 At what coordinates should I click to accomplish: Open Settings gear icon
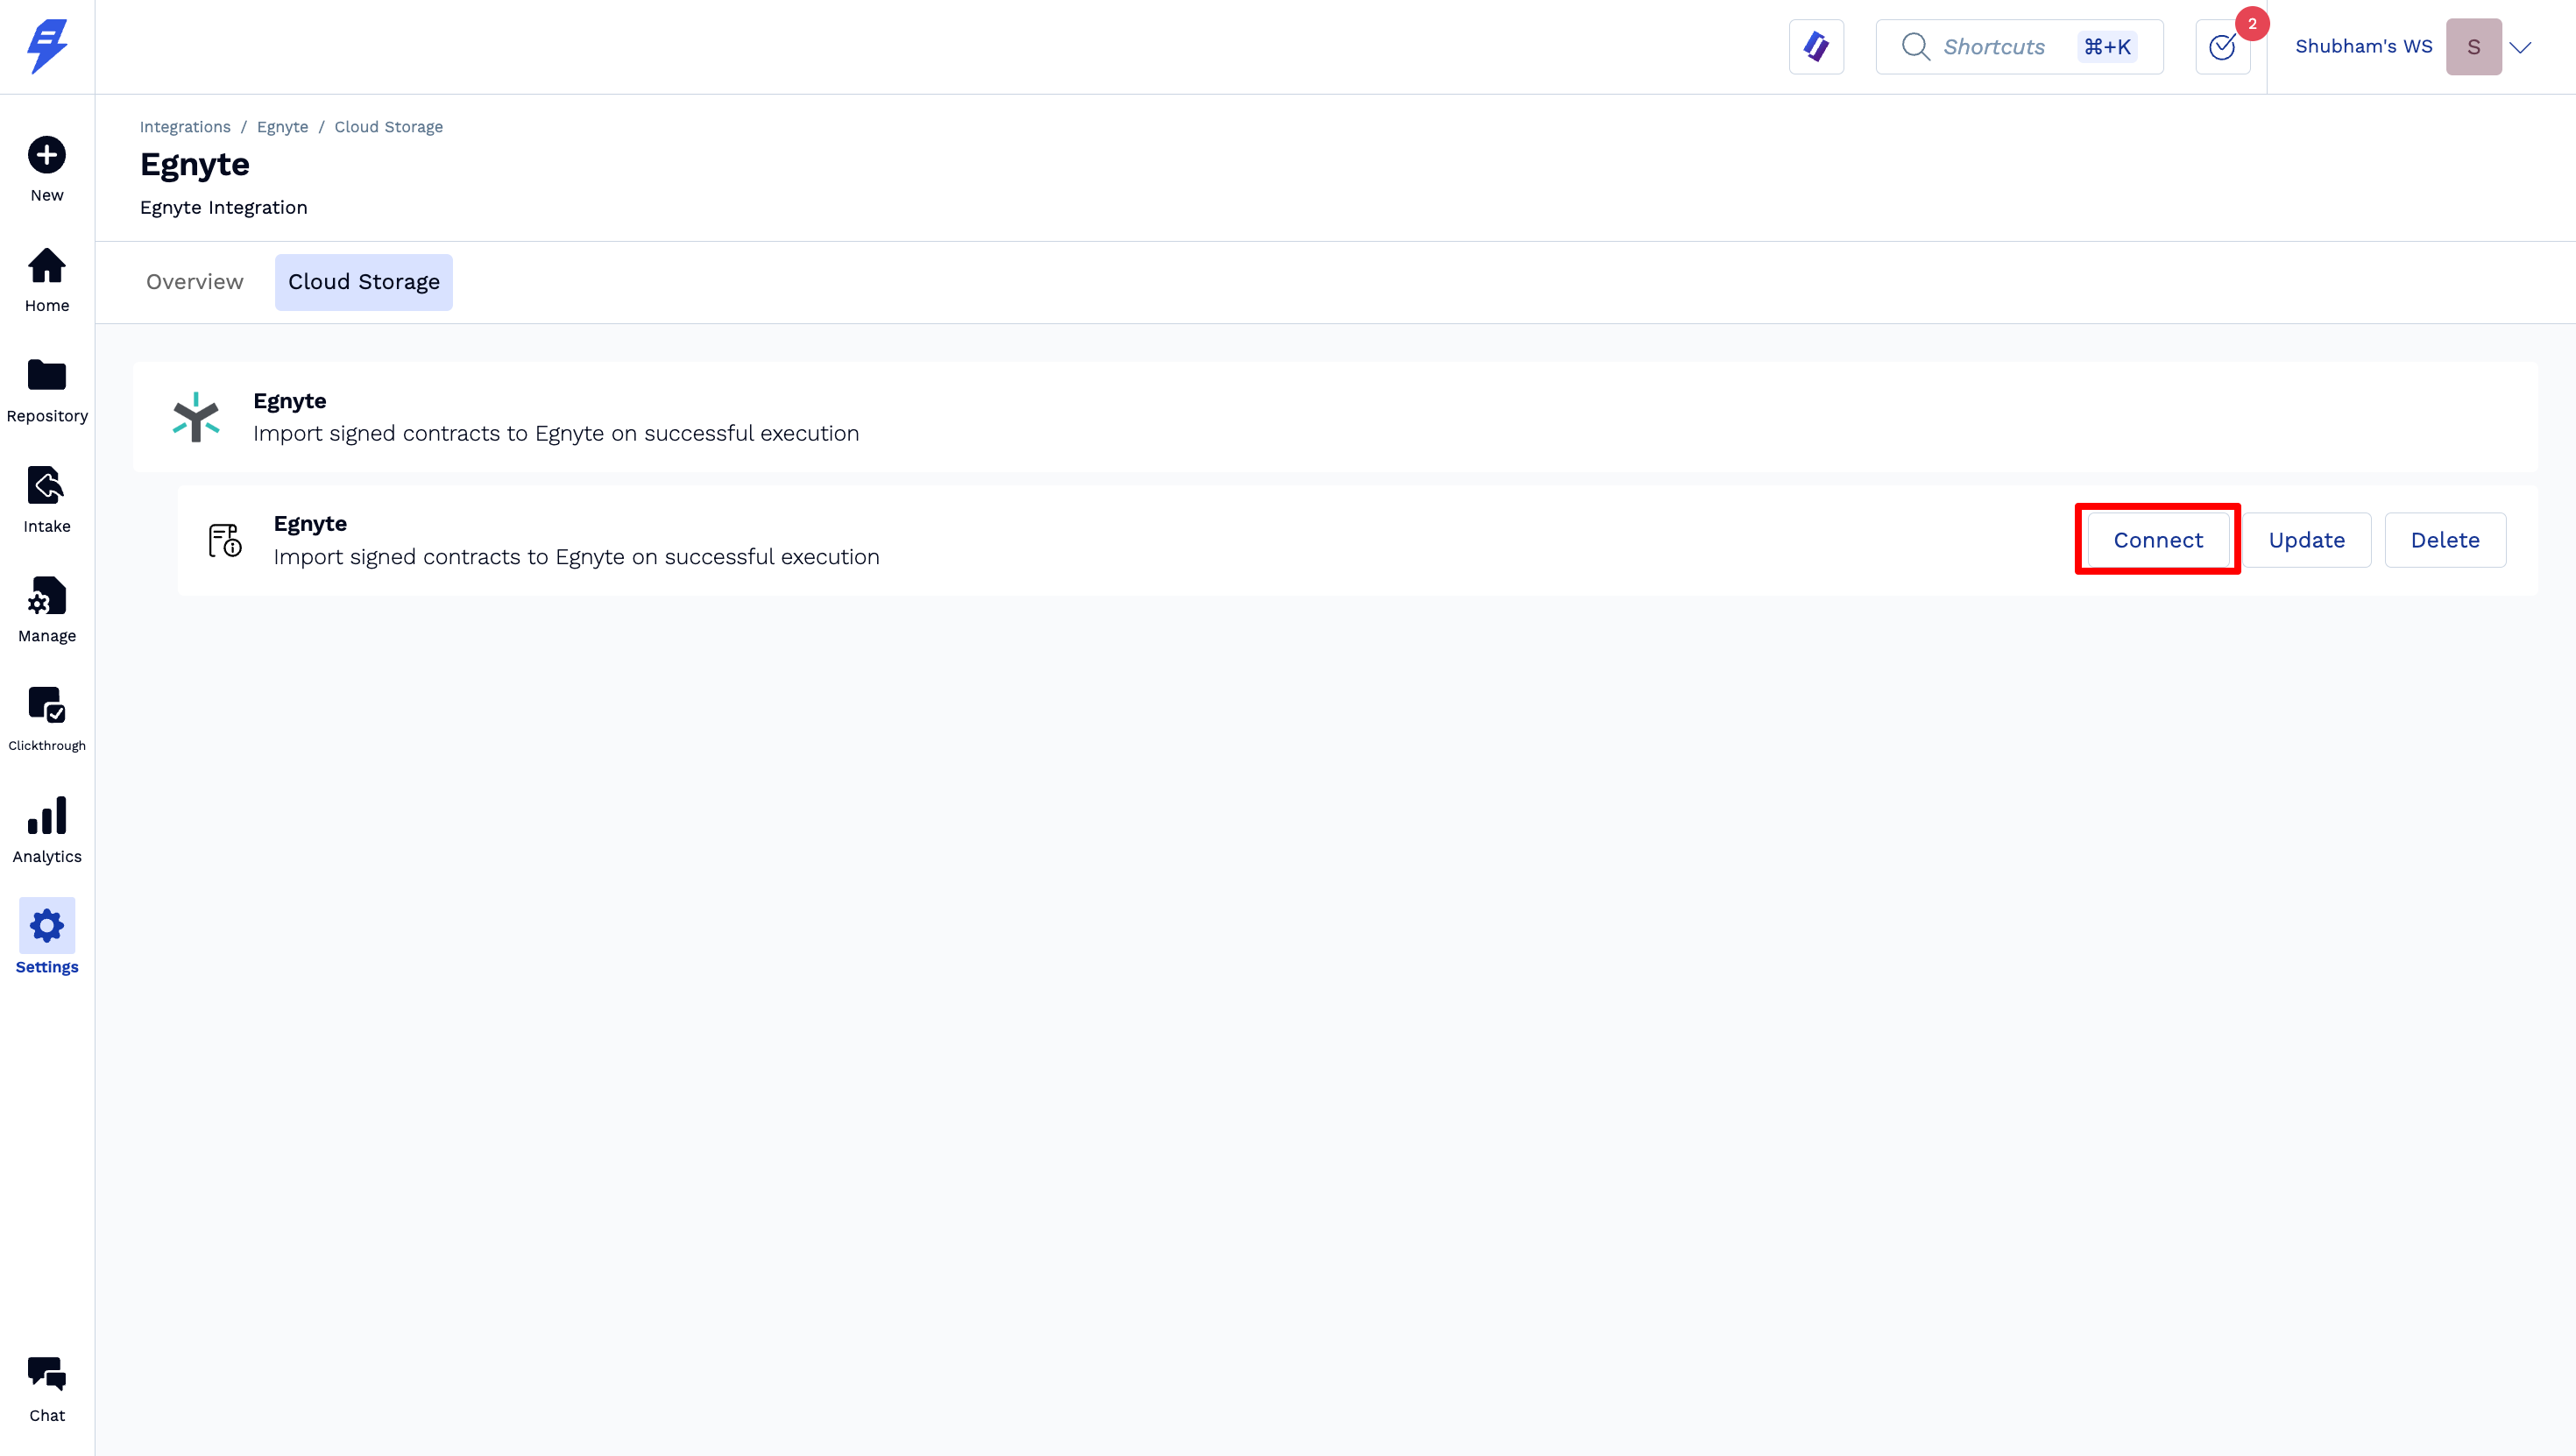point(47,926)
